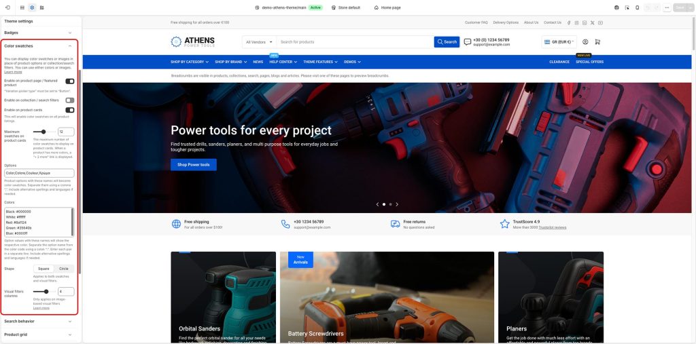696x344 pixels.
Task: Select Circle swatch shape
Action: point(64,269)
